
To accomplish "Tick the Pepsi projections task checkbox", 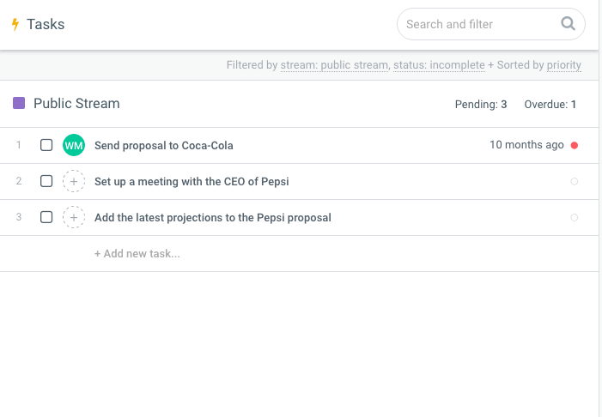I will click(46, 217).
